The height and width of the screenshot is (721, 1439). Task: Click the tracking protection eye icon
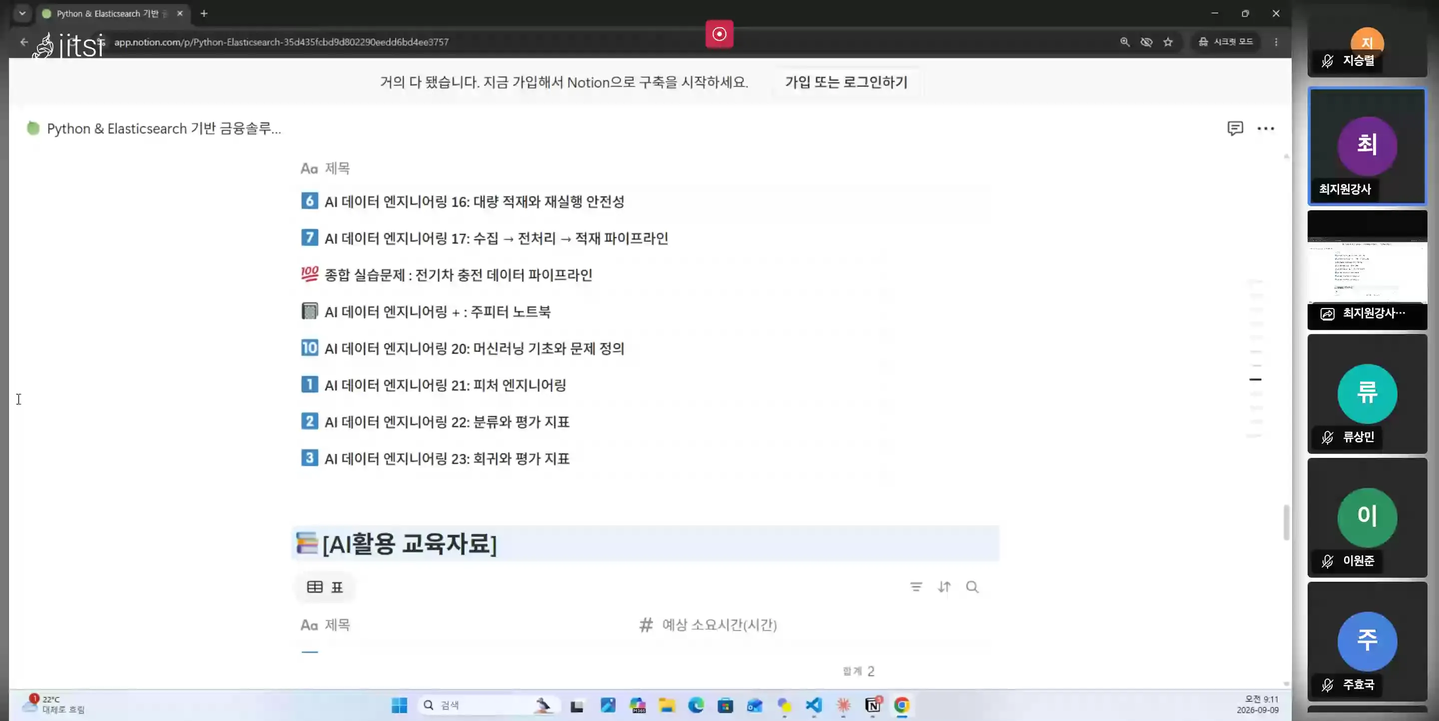click(1146, 42)
